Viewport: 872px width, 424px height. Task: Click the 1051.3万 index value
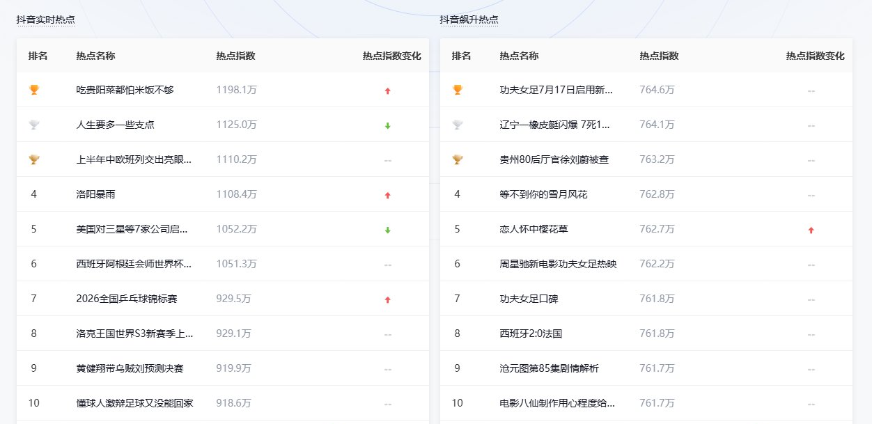pyautogui.click(x=237, y=264)
